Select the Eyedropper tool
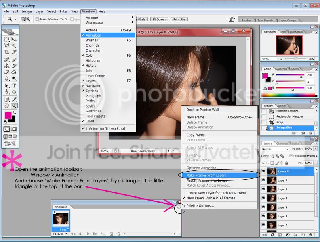The height and width of the screenshot is (242, 320). pos(14,99)
